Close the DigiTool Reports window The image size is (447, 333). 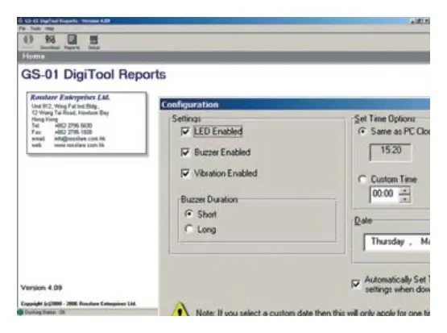click(x=427, y=21)
